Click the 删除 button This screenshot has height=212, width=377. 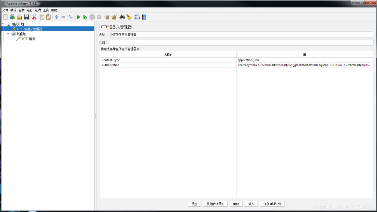pos(236,204)
